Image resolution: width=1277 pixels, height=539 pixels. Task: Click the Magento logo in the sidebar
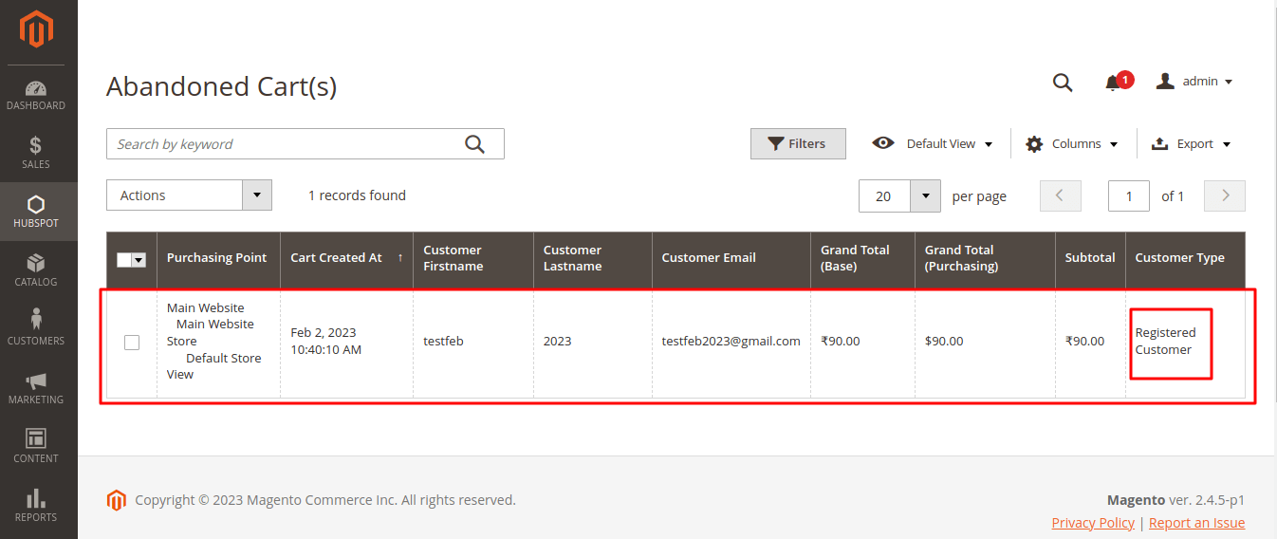pyautogui.click(x=37, y=29)
